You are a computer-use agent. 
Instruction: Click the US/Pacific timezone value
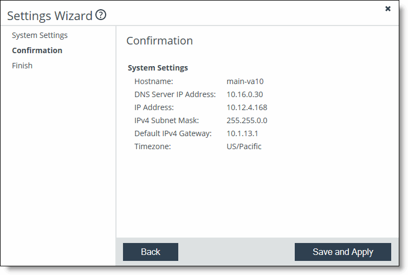244,146
